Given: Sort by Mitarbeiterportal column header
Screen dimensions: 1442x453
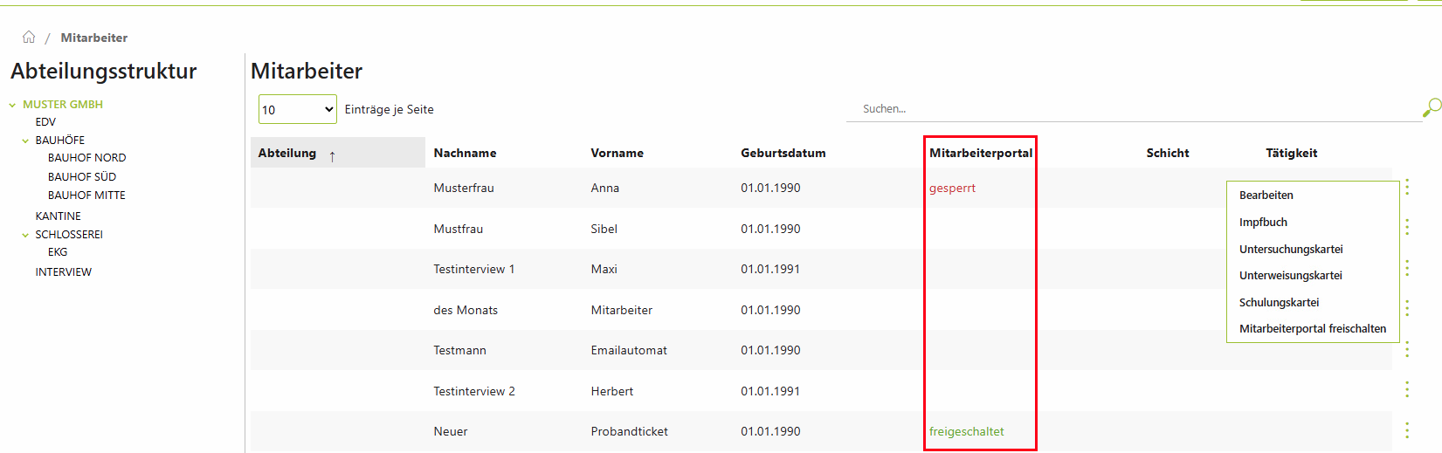Looking at the screenshot, I should tap(981, 153).
